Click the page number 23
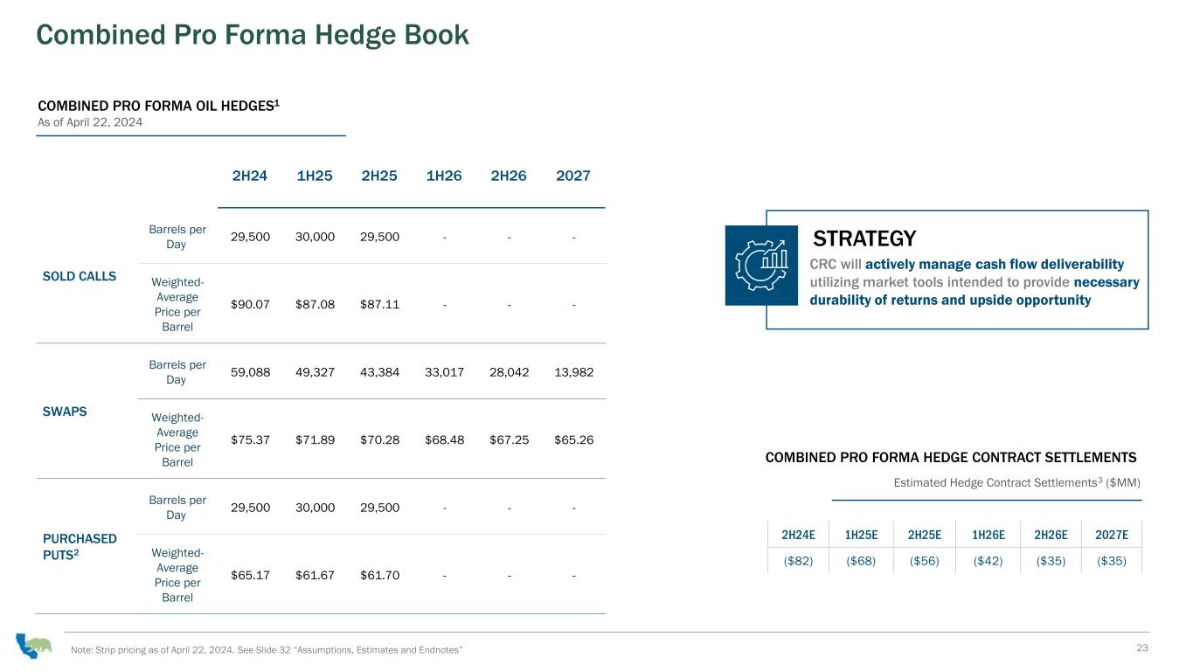 pos(1142,647)
